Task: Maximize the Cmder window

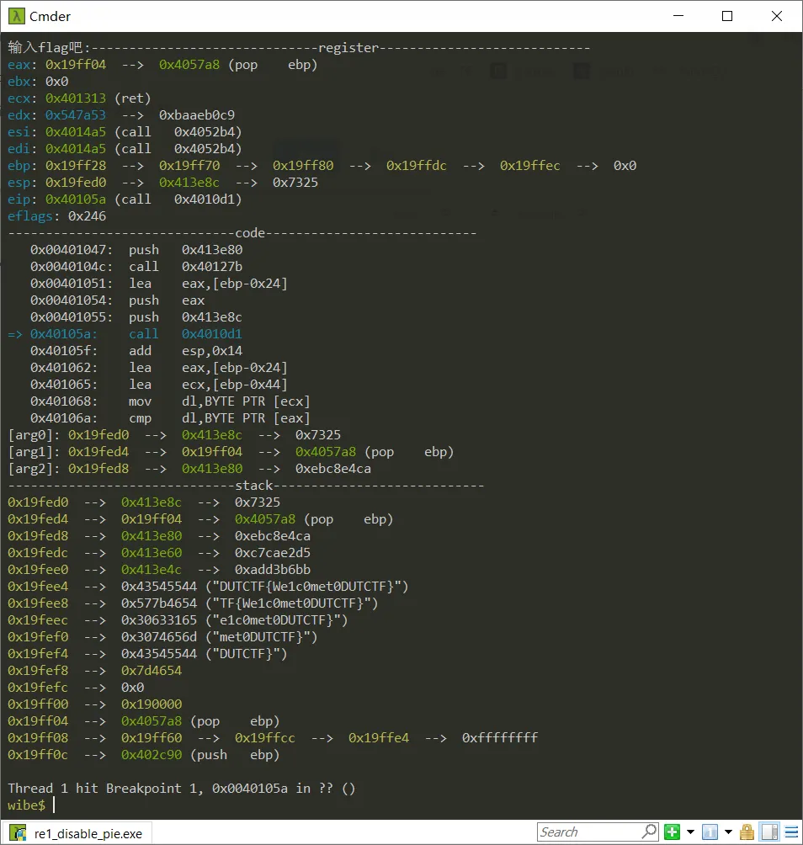Action: [x=727, y=16]
